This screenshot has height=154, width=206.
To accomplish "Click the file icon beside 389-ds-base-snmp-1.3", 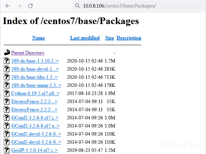I will click(x=7, y=85).
